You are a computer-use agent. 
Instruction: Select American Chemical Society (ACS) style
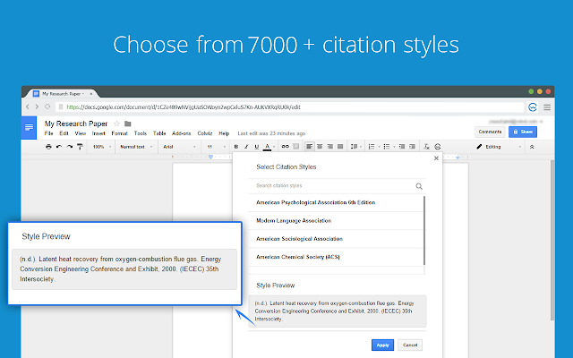(x=337, y=257)
